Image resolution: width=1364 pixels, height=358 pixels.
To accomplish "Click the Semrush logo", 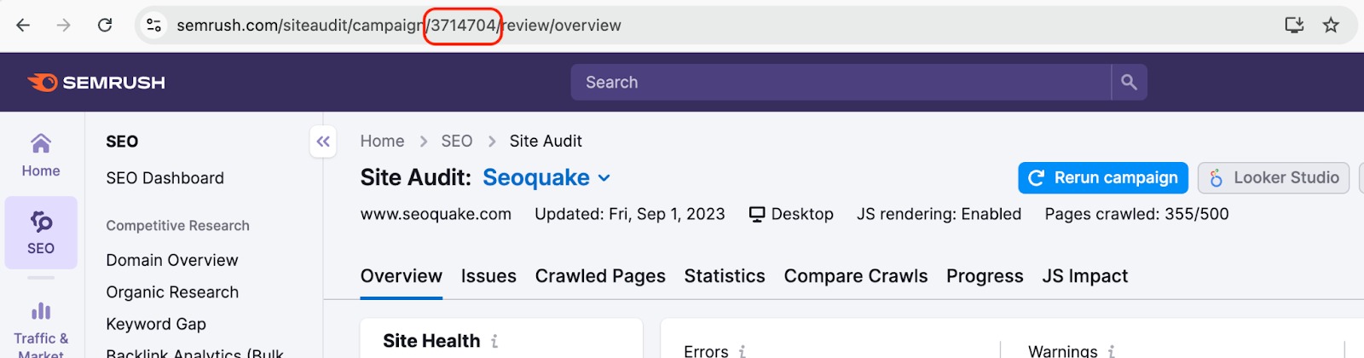I will click(96, 83).
